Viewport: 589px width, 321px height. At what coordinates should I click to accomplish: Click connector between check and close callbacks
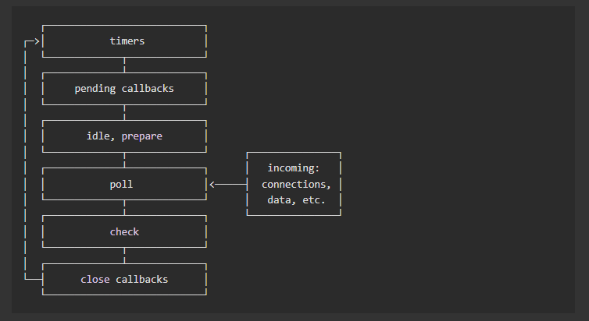(124, 256)
